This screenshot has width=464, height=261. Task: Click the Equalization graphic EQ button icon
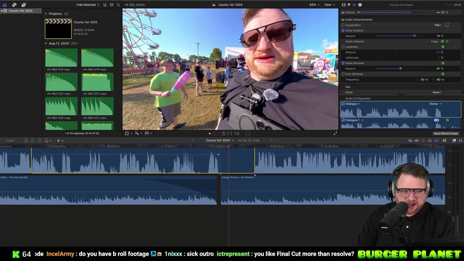tap(447, 25)
